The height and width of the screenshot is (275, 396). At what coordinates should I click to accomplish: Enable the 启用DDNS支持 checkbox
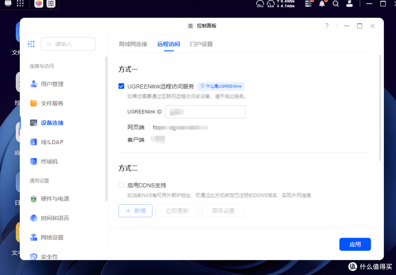[x=121, y=185]
